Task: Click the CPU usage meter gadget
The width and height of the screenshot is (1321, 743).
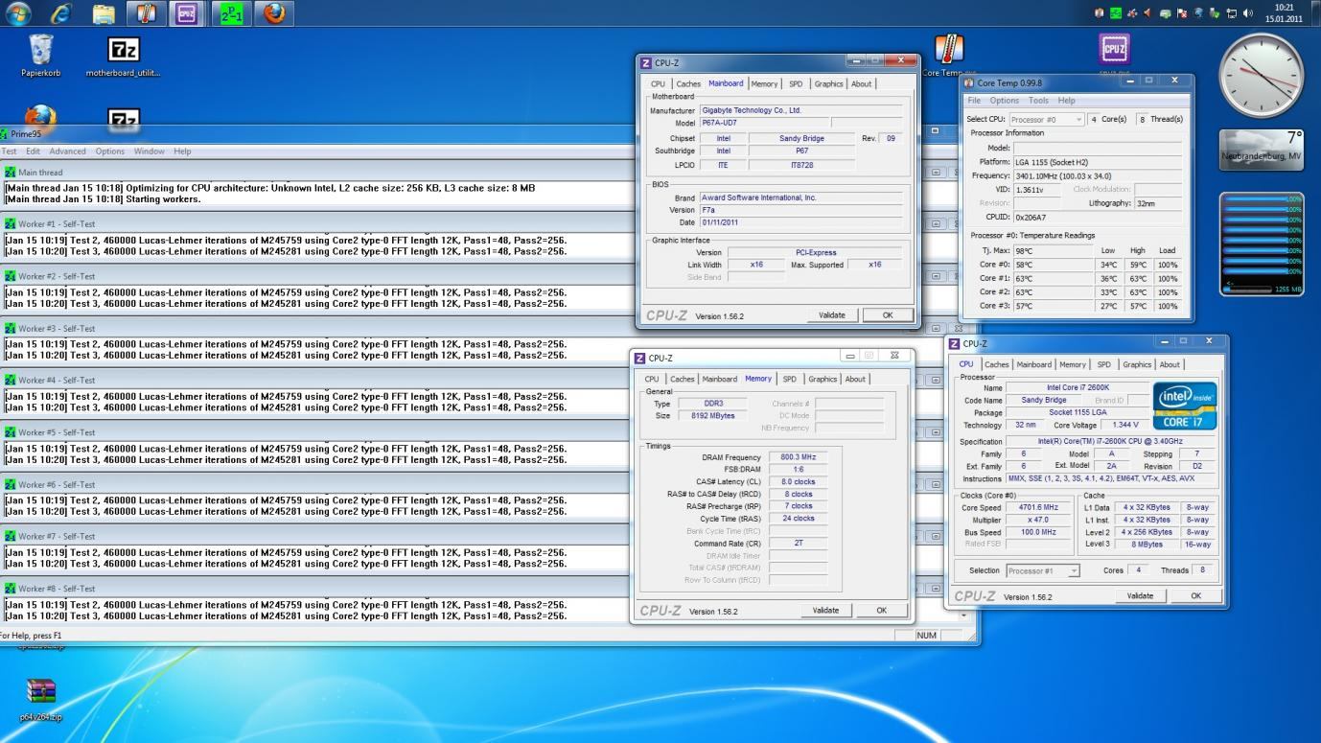Action: [1262, 244]
